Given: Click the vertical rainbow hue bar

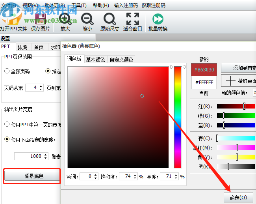Looking at the screenshot, I should click(x=178, y=117).
